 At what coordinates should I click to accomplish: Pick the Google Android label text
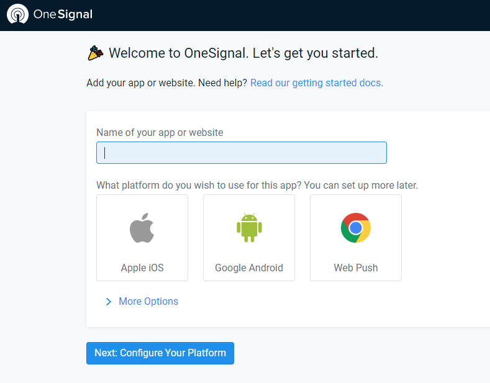[x=249, y=268]
